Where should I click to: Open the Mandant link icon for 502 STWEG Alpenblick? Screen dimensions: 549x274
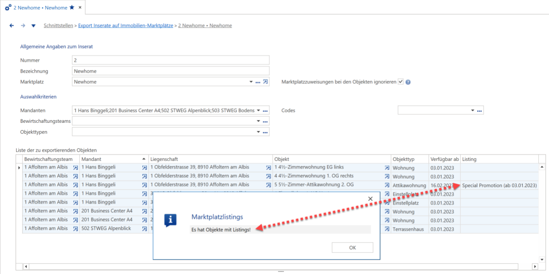[x=144, y=229]
